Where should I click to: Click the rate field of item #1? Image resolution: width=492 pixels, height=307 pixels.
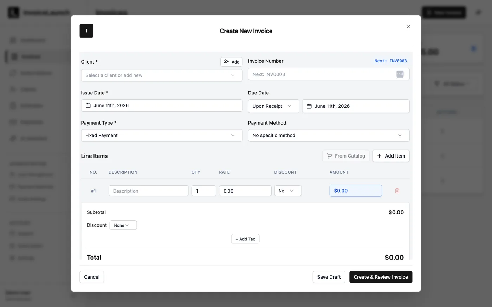pyautogui.click(x=245, y=191)
